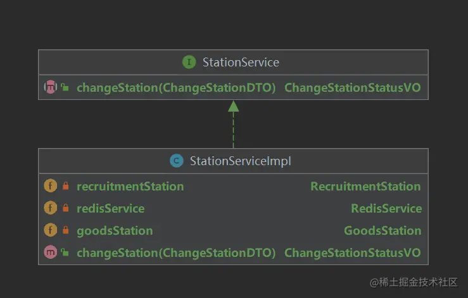This screenshot has height=298, width=468.
Task: Click the method icon in the StationServiceImpl box
Action: 50,253
